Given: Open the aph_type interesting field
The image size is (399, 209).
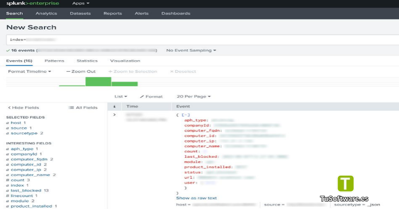Looking at the screenshot, I should tap(22, 149).
